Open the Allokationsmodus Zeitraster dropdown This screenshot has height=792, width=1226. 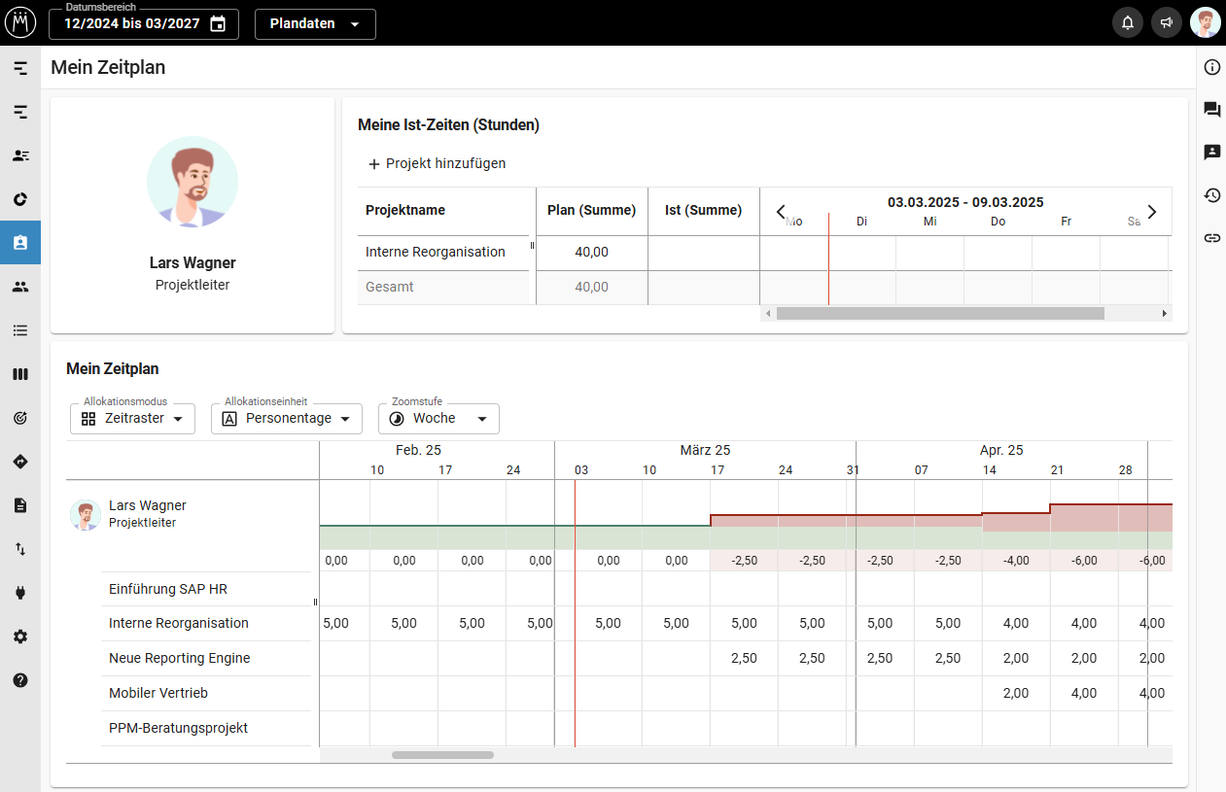coord(133,419)
